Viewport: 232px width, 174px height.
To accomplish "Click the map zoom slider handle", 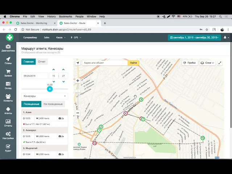I will click(x=78, y=91).
